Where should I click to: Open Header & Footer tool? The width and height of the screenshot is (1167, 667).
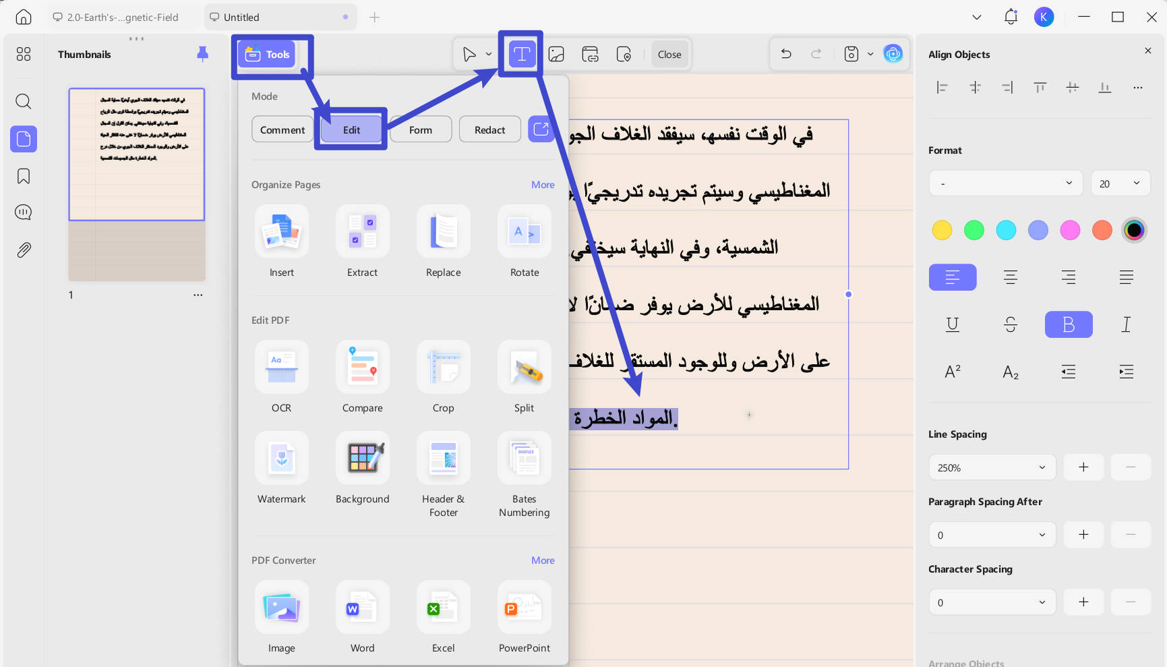pyautogui.click(x=444, y=475)
